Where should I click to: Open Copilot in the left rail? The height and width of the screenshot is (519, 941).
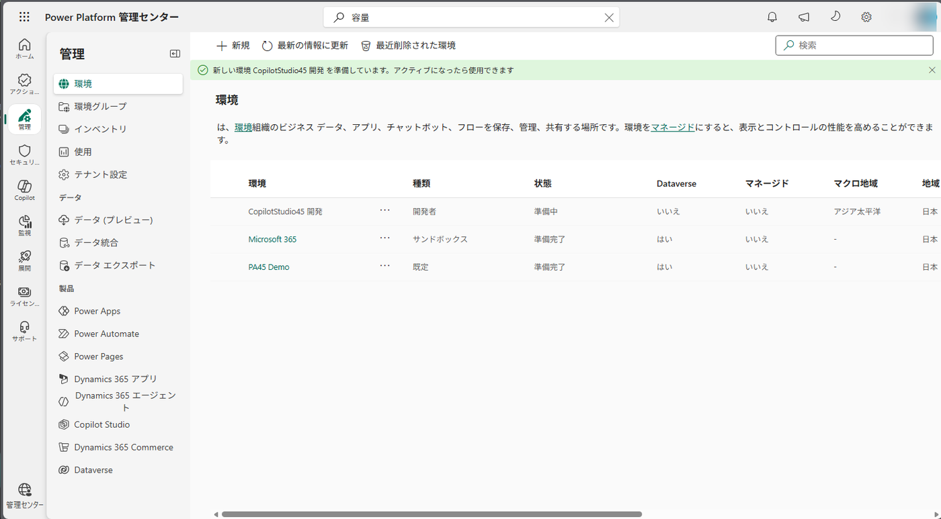24,190
